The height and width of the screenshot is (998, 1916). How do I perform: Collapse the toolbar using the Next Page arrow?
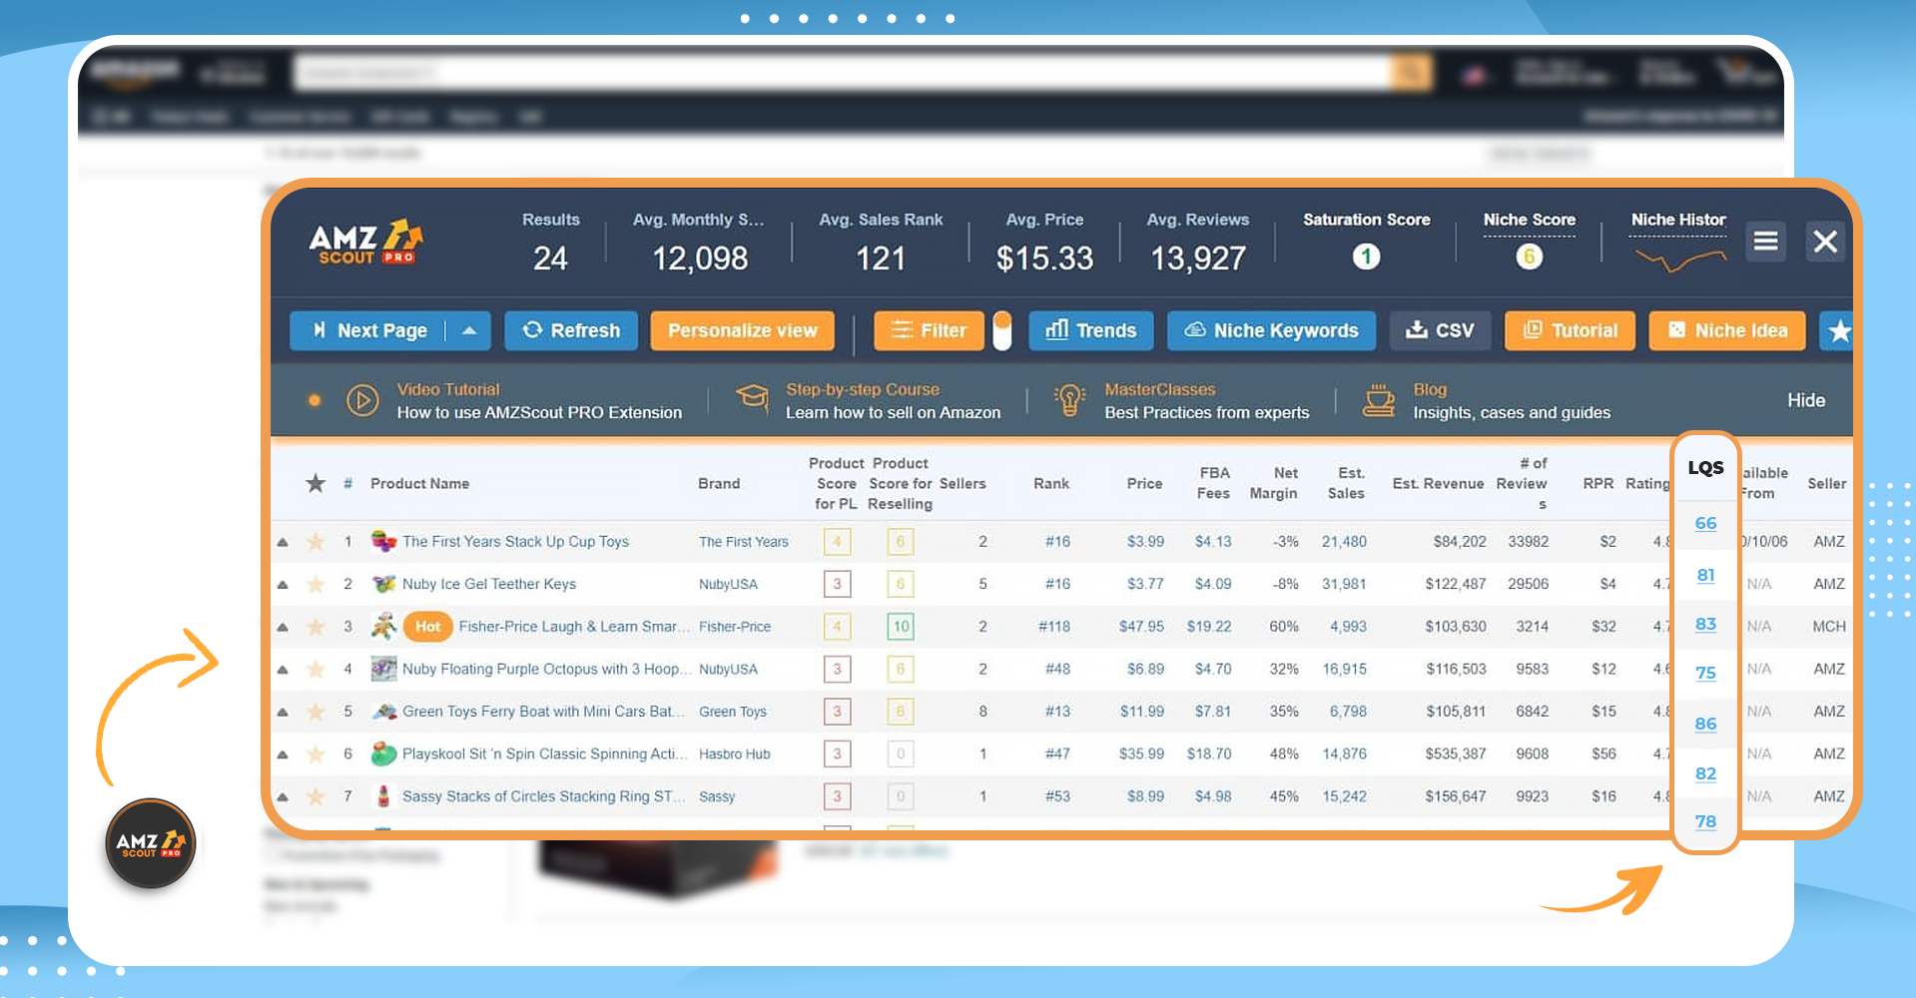[469, 330]
